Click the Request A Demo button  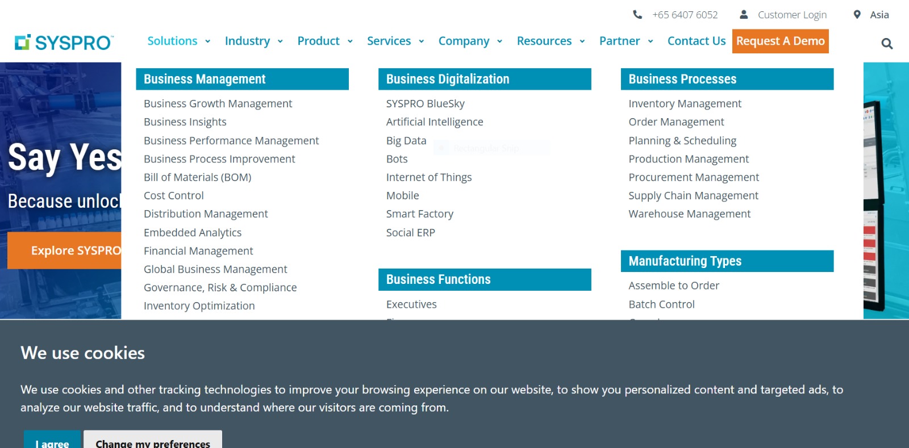tap(781, 41)
